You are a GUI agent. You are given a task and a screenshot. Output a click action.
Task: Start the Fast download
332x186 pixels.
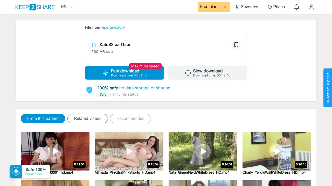(125, 73)
